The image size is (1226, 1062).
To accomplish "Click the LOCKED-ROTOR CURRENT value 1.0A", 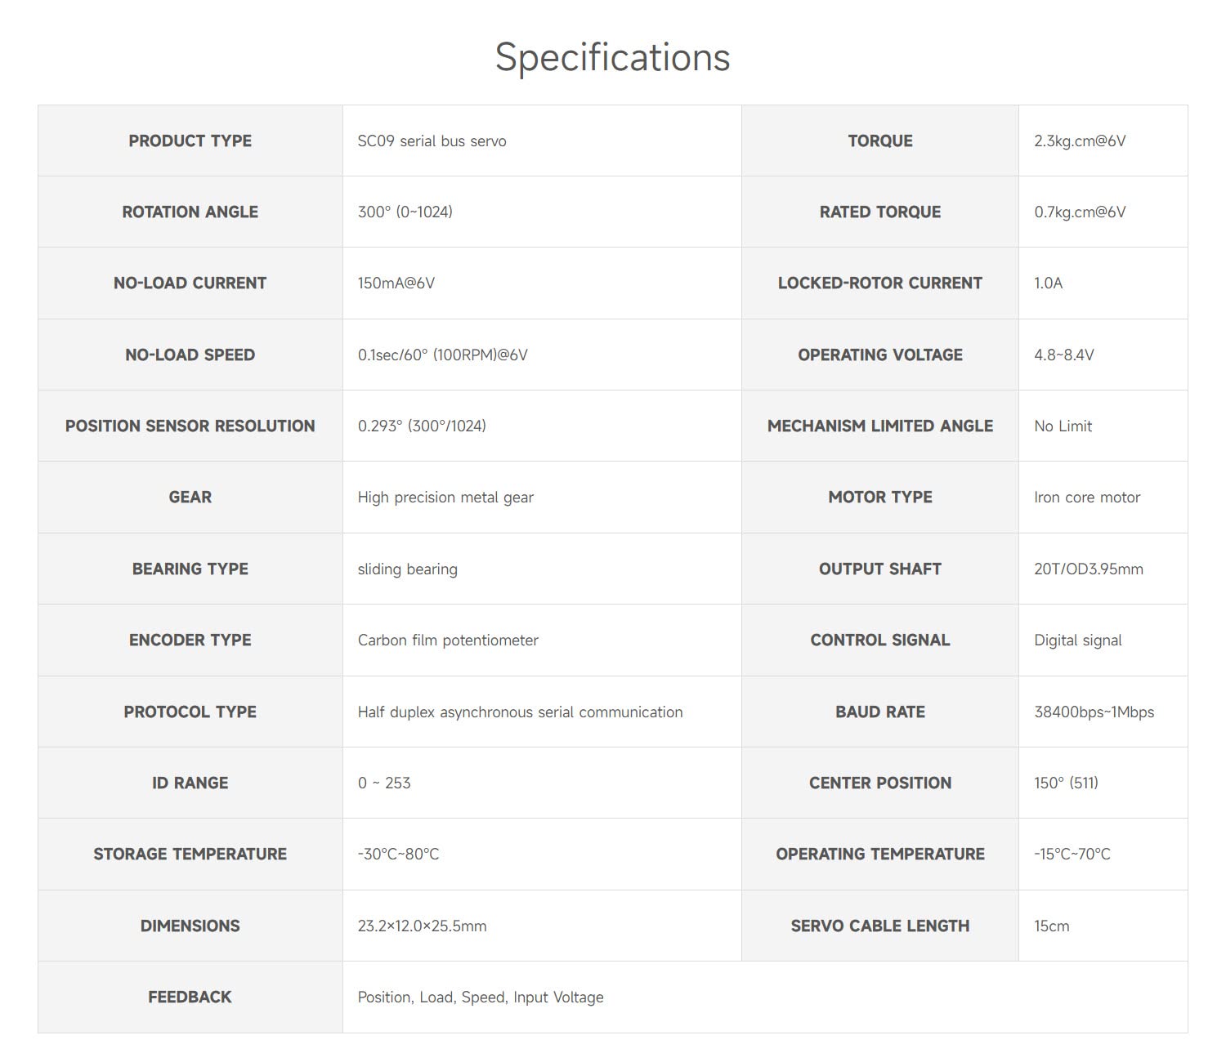I will tap(1048, 283).
